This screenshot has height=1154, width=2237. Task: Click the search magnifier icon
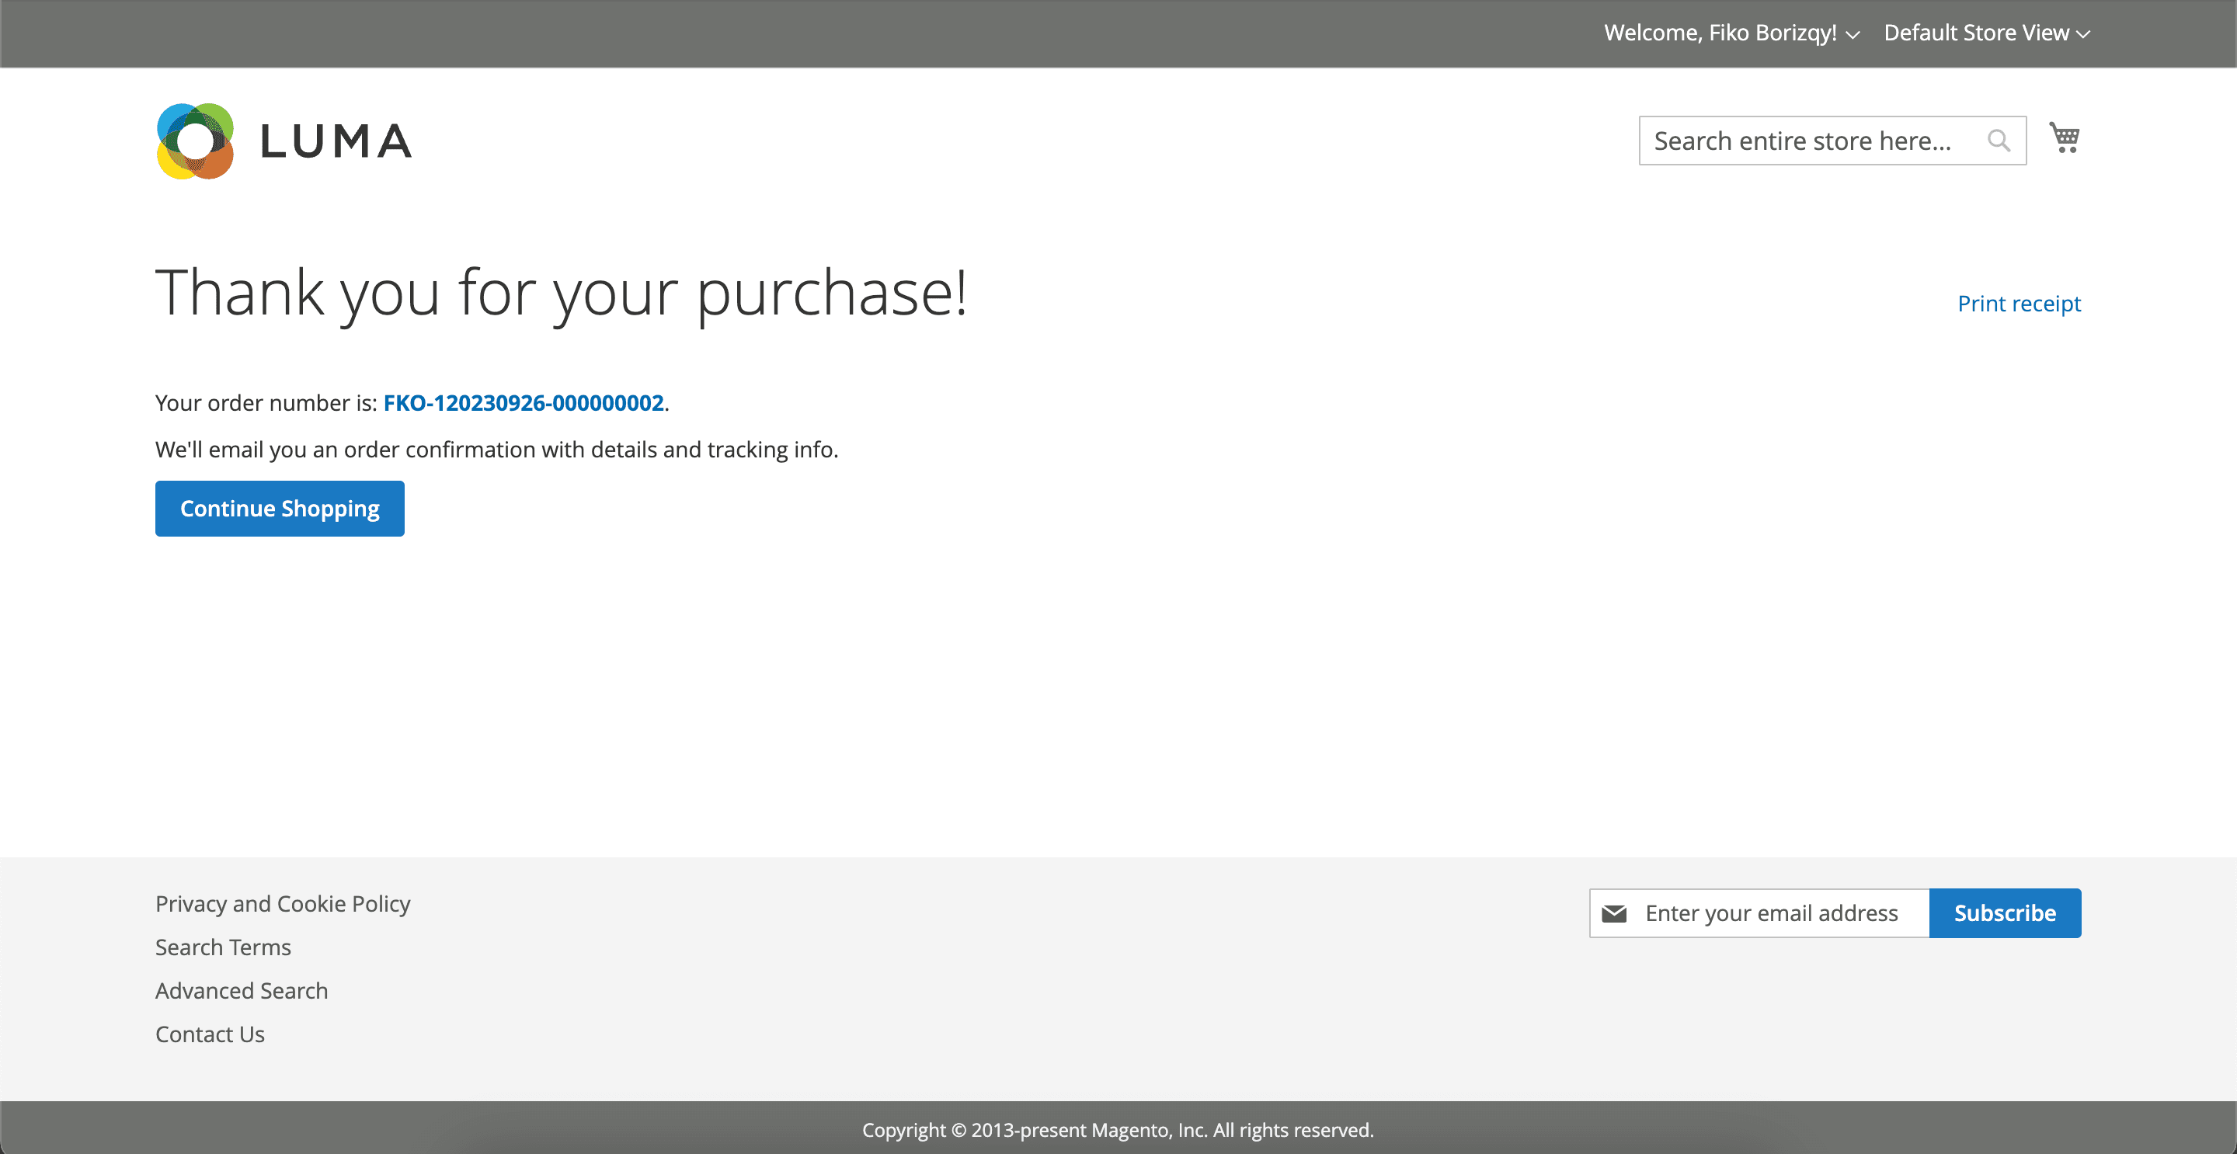click(x=1999, y=141)
